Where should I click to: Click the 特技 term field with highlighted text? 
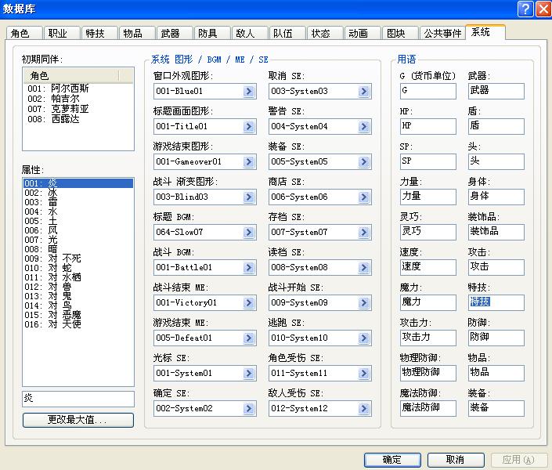(496, 302)
